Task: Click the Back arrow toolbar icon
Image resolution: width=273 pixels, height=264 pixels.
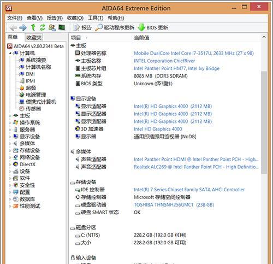Action: click(x=13, y=28)
